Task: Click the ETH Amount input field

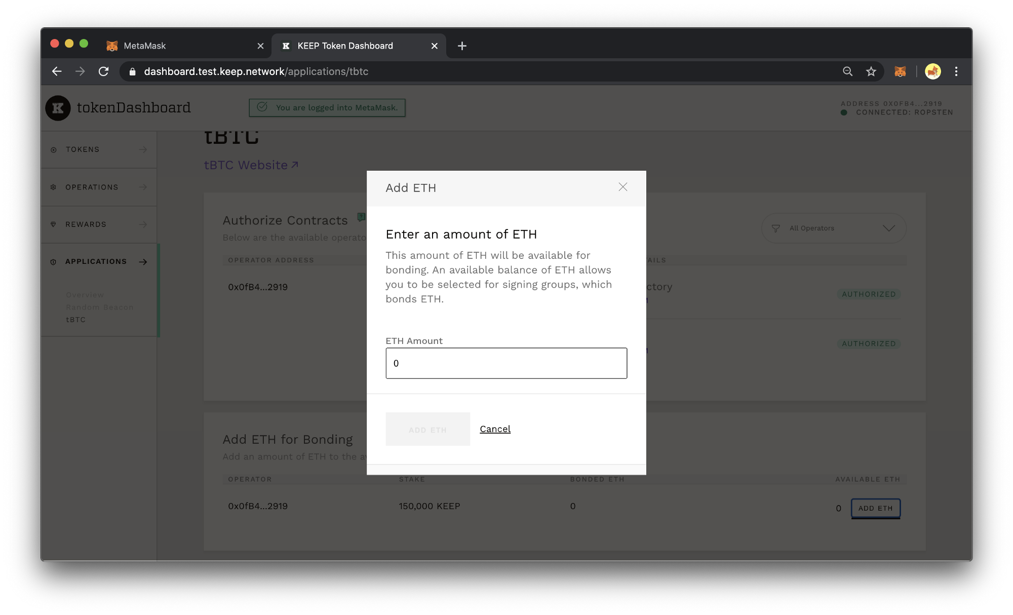Action: coord(506,363)
